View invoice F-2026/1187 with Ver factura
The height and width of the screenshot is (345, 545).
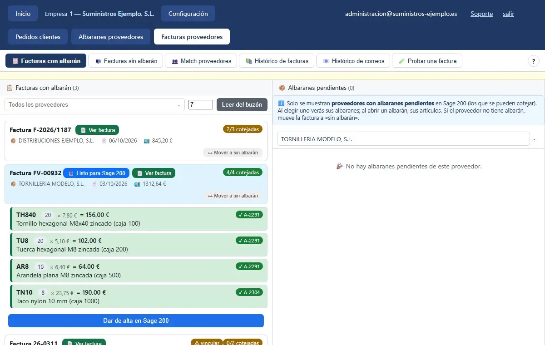[x=97, y=130]
